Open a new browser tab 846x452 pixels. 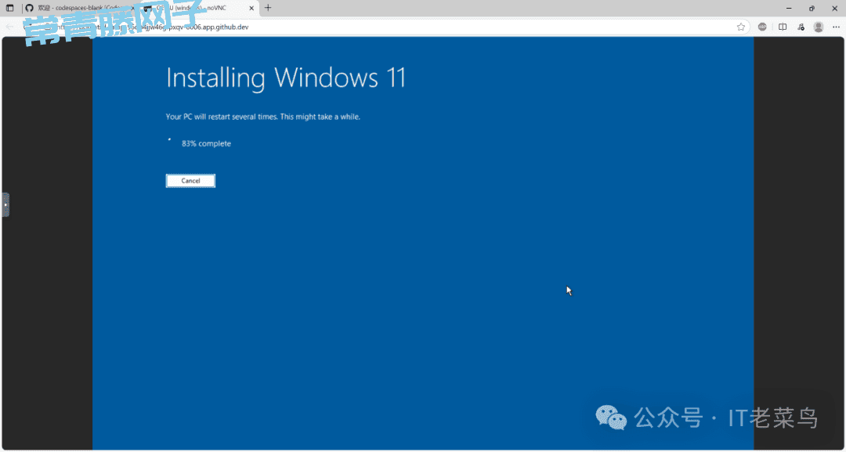[268, 8]
